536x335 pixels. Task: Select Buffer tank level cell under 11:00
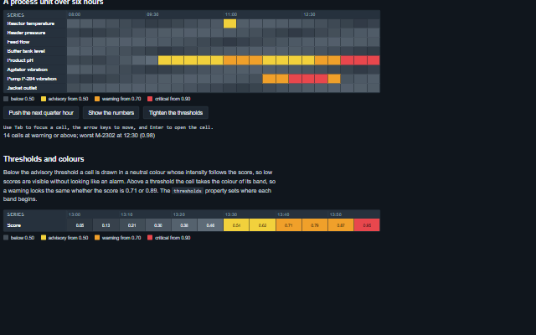point(229,51)
